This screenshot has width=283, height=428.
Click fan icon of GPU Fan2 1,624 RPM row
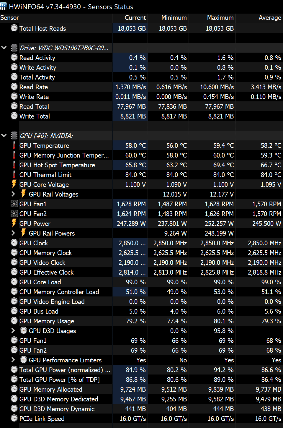(14, 213)
